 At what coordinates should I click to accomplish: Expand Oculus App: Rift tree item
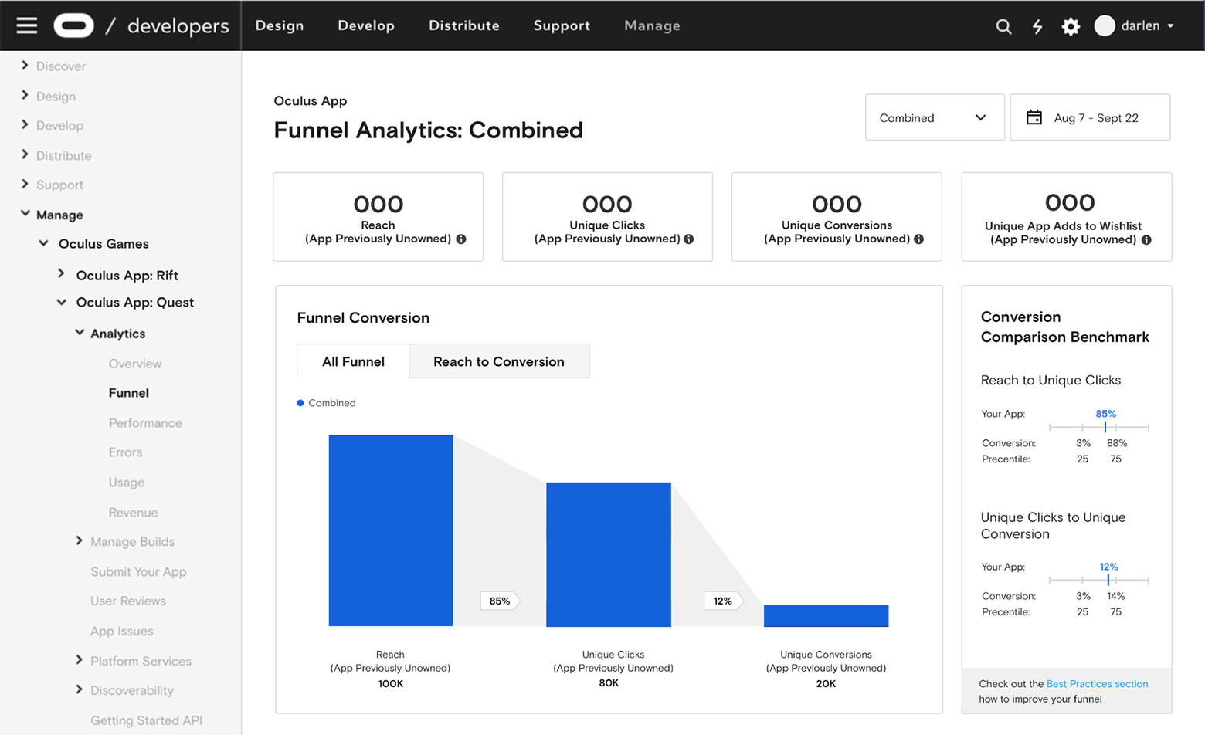62,274
